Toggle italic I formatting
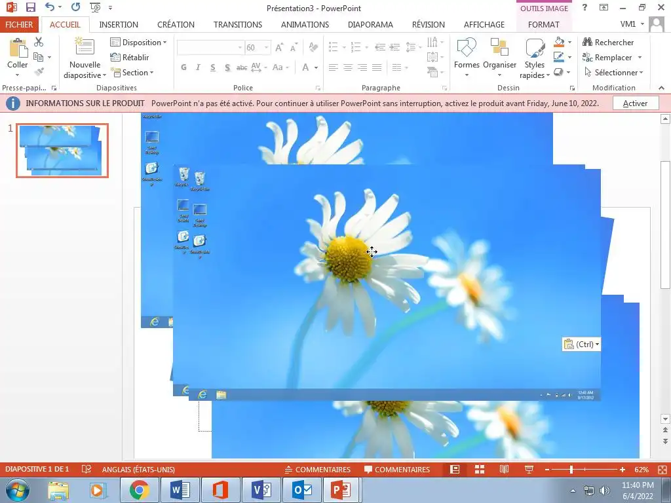 pyautogui.click(x=198, y=67)
